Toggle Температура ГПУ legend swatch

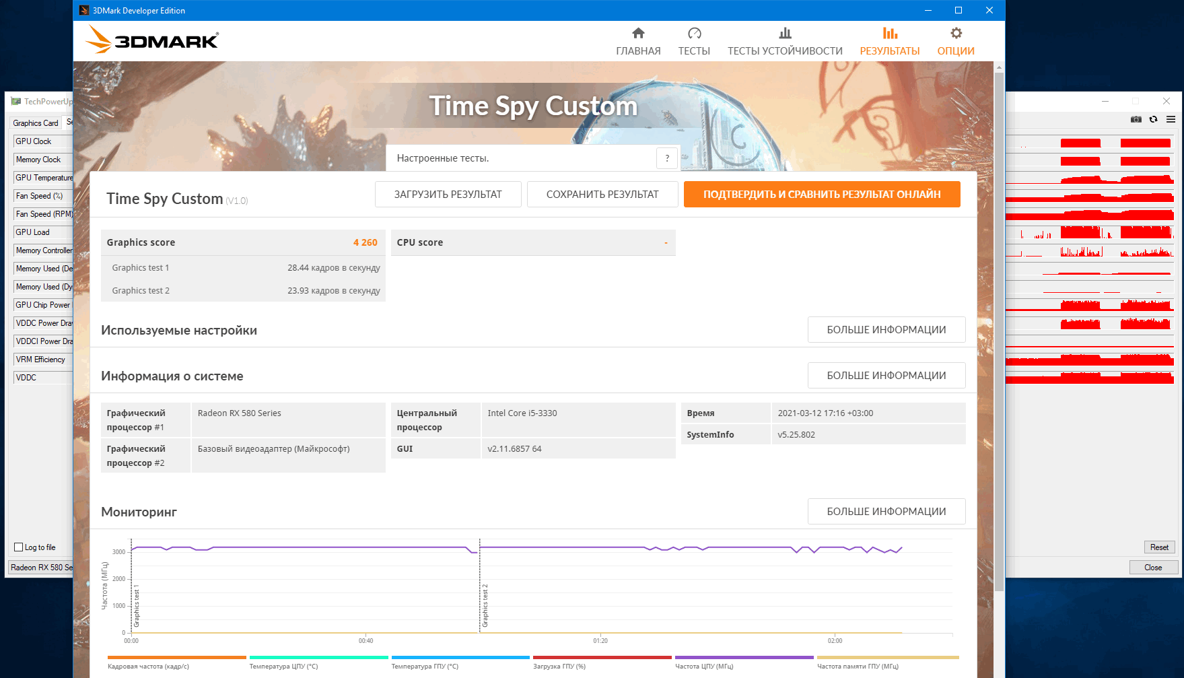click(x=461, y=658)
